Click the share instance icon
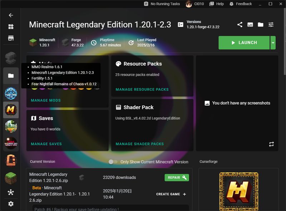This screenshot has height=211, width=286. pyautogui.click(x=240, y=25)
